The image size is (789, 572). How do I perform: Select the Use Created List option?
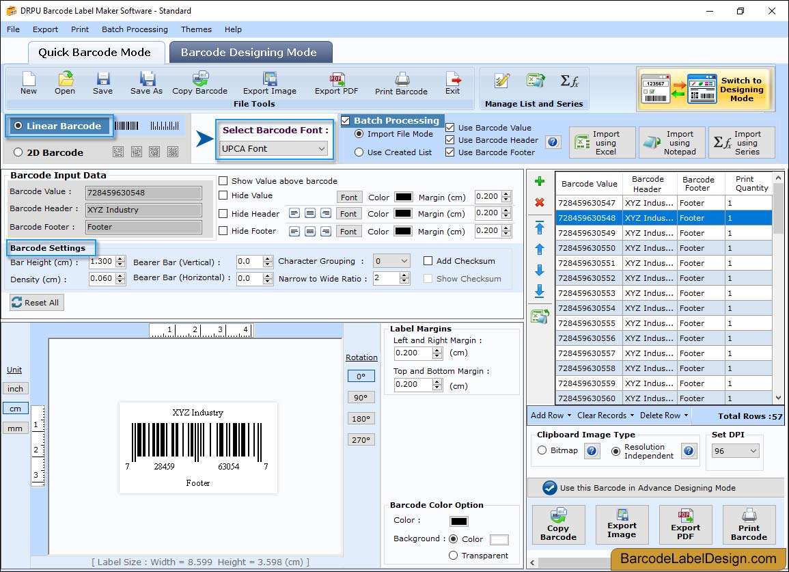(x=359, y=152)
